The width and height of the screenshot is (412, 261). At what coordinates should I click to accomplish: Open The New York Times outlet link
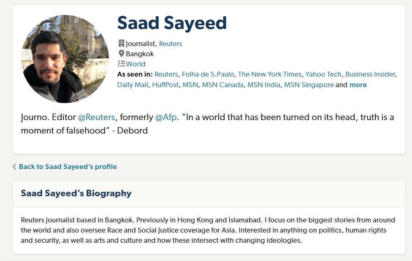(x=270, y=74)
